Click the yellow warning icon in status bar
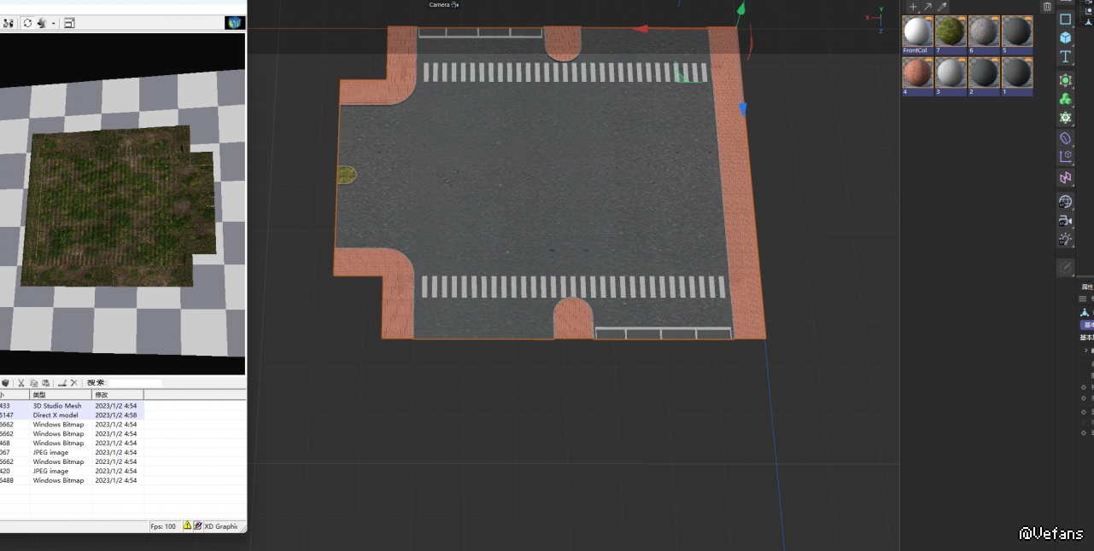This screenshot has height=551, width=1094. coord(187,526)
